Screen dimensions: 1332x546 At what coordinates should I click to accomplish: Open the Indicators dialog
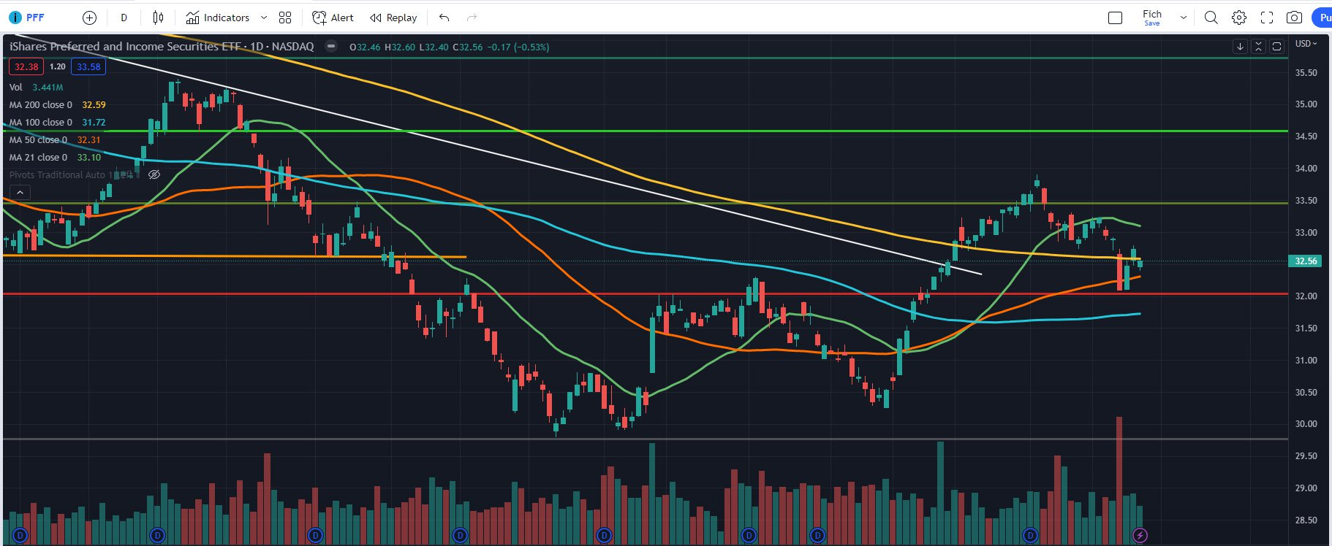218,18
